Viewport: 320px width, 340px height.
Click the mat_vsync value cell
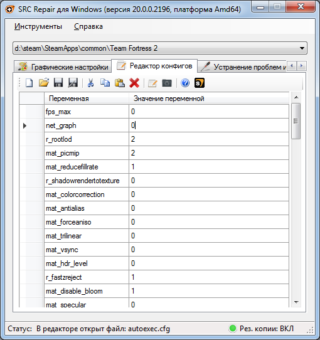(x=209, y=250)
